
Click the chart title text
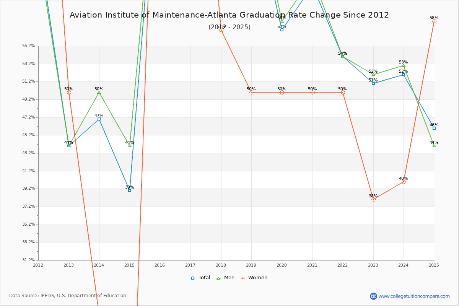[229, 15]
